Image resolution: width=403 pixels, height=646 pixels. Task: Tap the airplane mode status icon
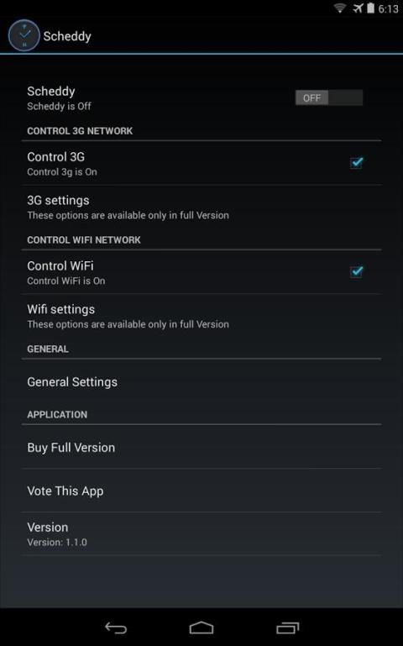pyautogui.click(x=358, y=8)
